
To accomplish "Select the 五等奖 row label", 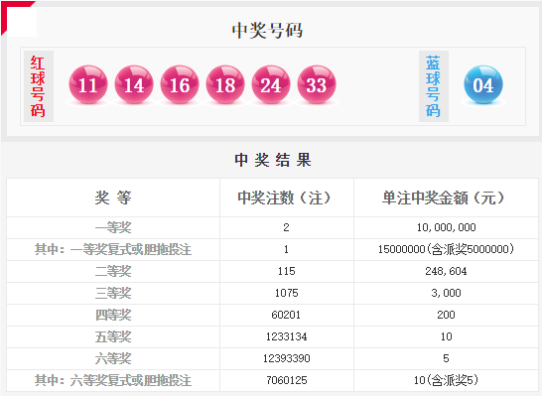I will (113, 336).
